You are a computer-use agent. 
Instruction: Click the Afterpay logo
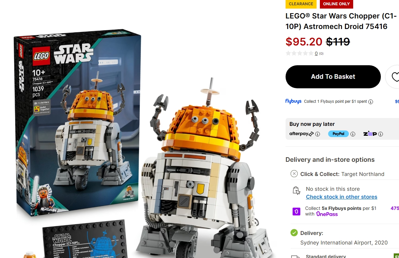(x=301, y=134)
